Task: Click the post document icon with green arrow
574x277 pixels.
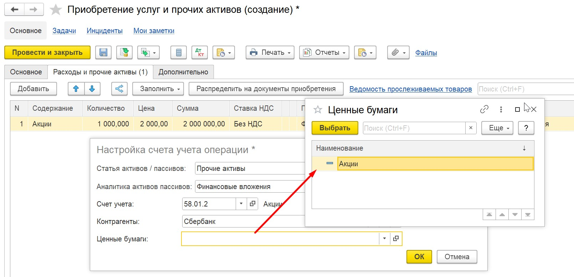Action: [124, 52]
